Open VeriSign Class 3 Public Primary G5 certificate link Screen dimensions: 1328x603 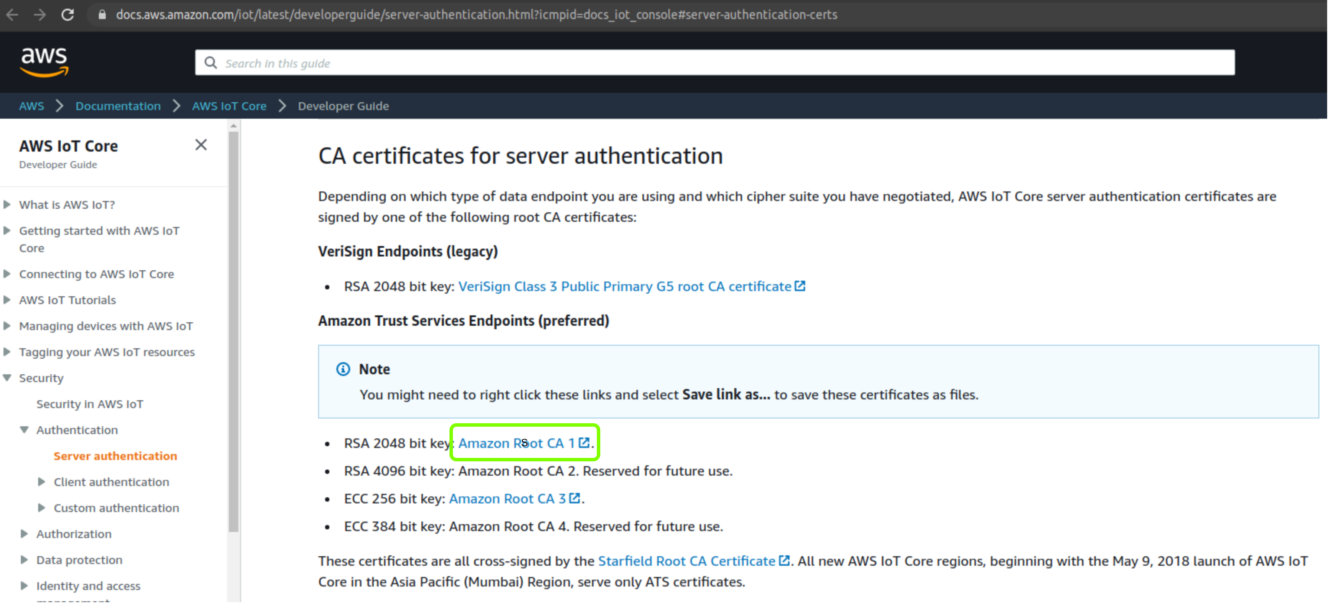tap(625, 286)
